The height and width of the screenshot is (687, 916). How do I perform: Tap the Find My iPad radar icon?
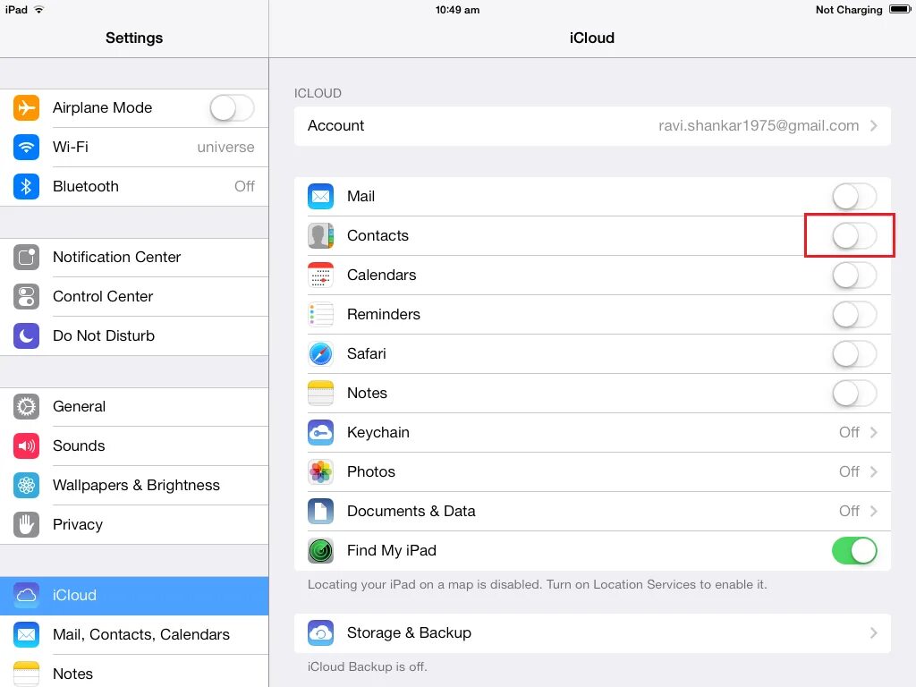(321, 551)
